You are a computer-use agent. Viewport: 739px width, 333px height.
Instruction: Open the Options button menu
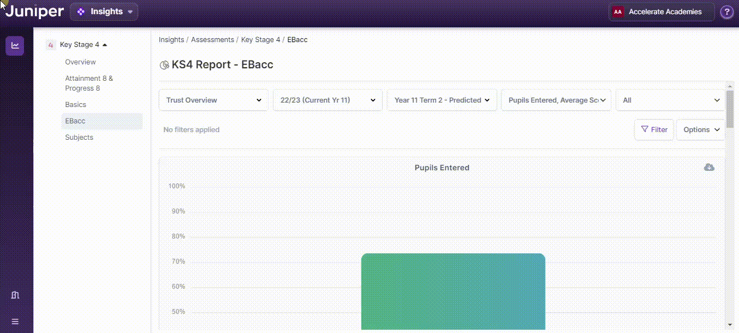pyautogui.click(x=701, y=130)
